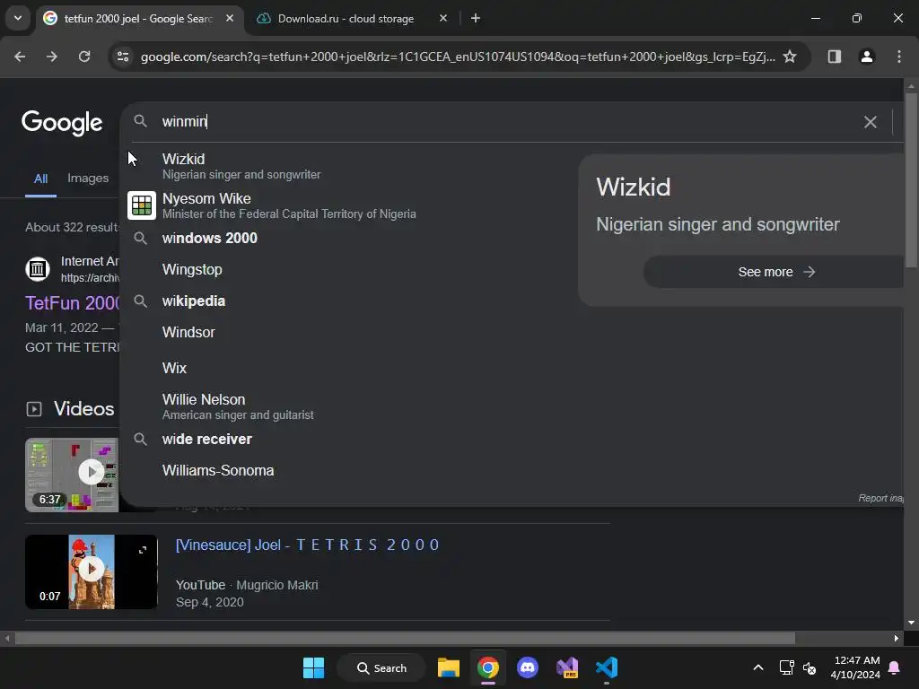Select Willie Nelson suggestion
This screenshot has height=689, width=919.
pos(346,406)
